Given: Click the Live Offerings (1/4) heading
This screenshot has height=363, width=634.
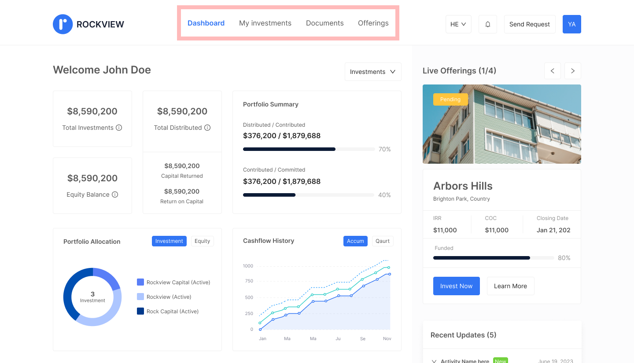Looking at the screenshot, I should (460, 71).
